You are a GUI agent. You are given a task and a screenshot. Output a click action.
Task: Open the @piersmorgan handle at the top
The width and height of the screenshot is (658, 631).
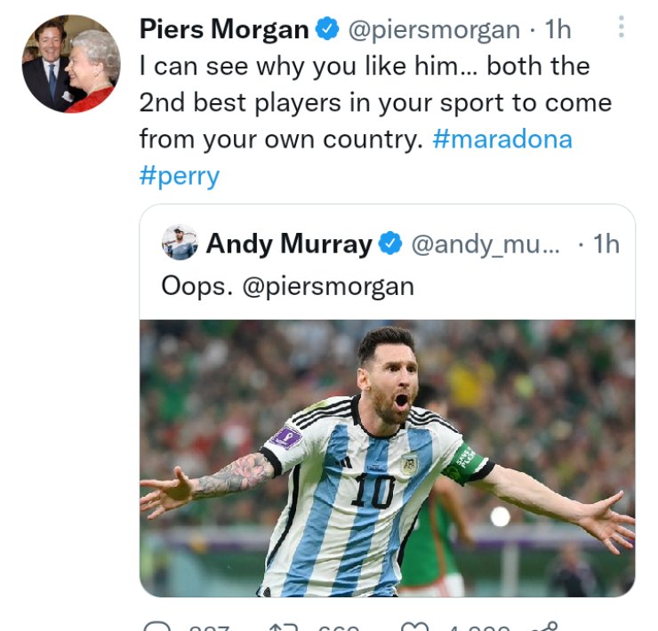[x=433, y=29]
